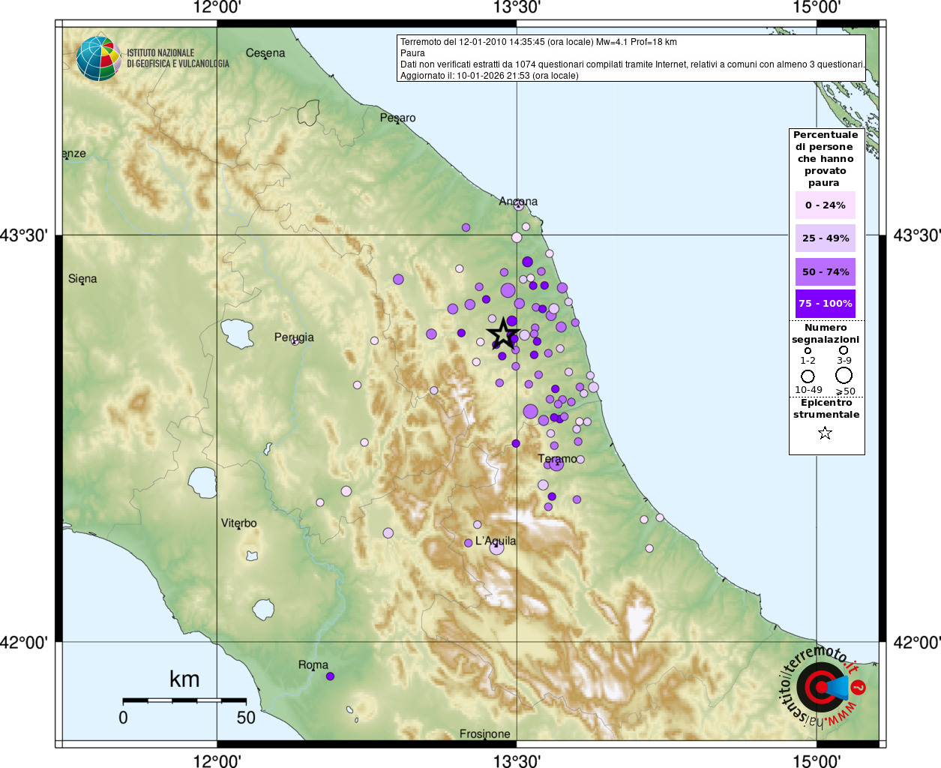Click the Pesaro city label
Image resolution: width=941 pixels, height=768 pixels.
(397, 118)
